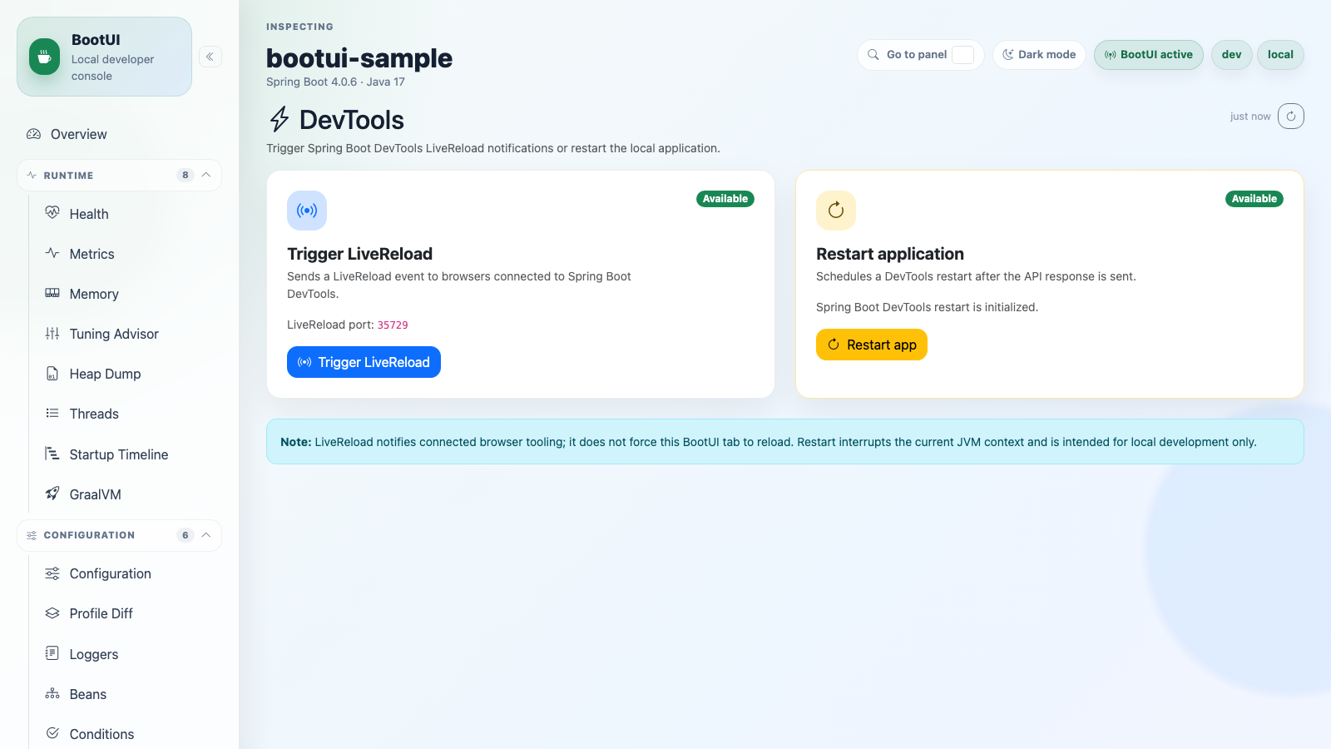Image resolution: width=1331 pixels, height=749 pixels.
Task: Click the Available badge on Trigger LiveReload card
Action: [x=725, y=199]
